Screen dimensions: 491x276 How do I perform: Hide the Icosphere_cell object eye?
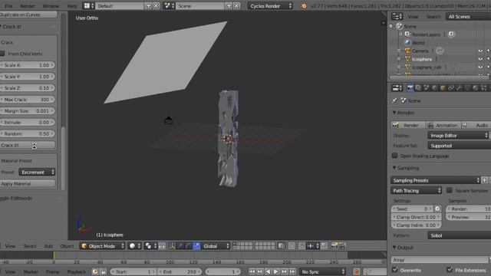[480, 67]
